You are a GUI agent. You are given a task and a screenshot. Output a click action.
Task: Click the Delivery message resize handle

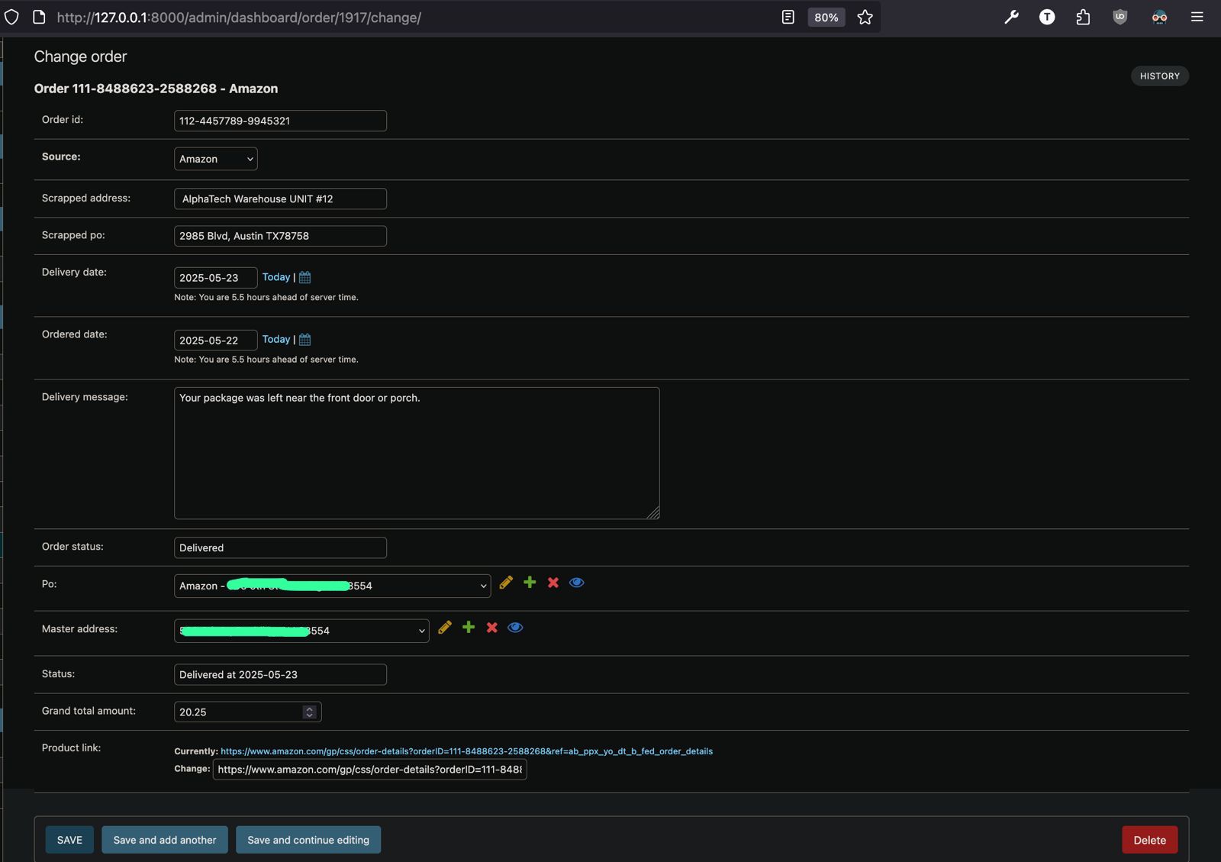653,513
